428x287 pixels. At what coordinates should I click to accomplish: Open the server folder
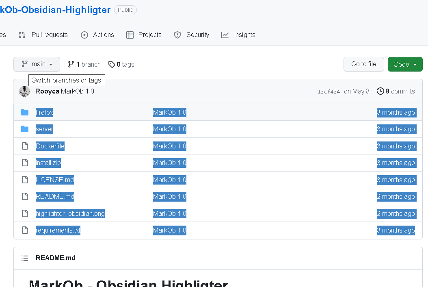(x=45, y=129)
